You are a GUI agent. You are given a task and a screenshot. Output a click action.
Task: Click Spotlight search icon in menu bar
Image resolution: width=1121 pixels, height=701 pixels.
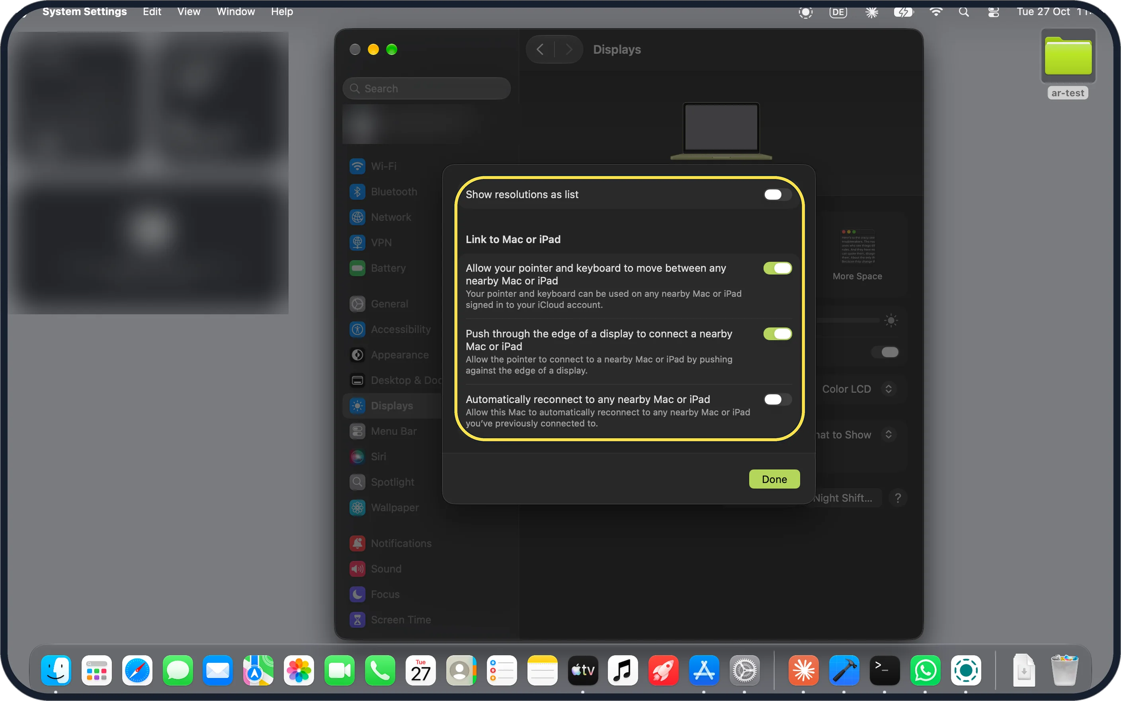[x=963, y=12]
